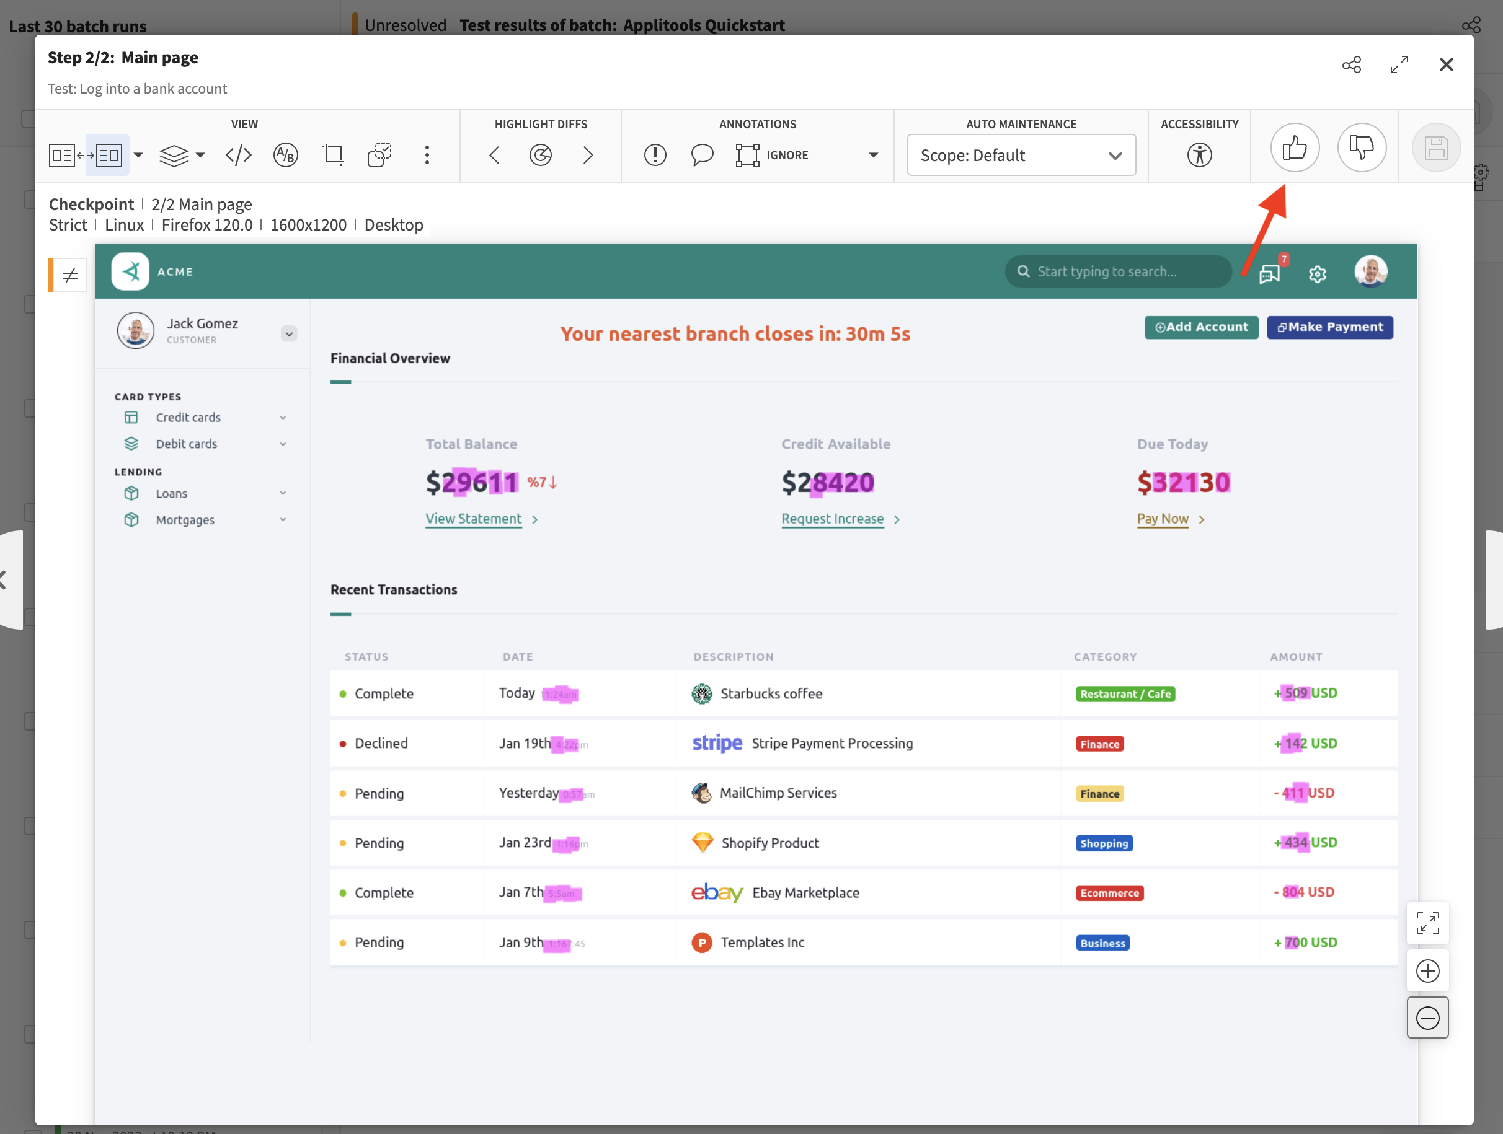The width and height of the screenshot is (1503, 1134).
Task: Click the highlight diffs navigation arrow forward
Action: click(x=588, y=152)
